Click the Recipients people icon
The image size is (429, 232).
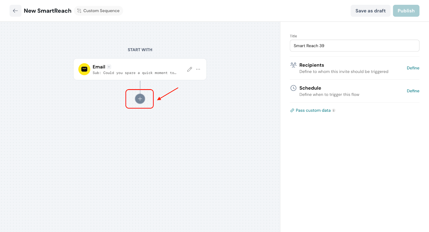(x=293, y=65)
